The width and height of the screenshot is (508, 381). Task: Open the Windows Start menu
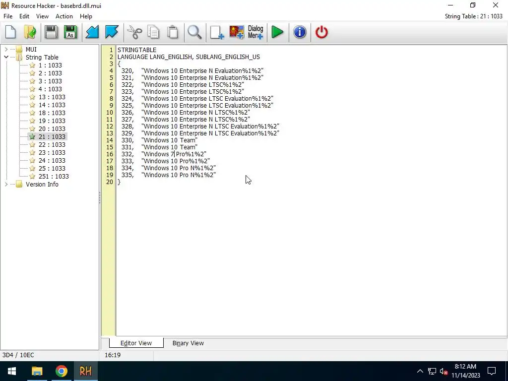pyautogui.click(x=12, y=371)
